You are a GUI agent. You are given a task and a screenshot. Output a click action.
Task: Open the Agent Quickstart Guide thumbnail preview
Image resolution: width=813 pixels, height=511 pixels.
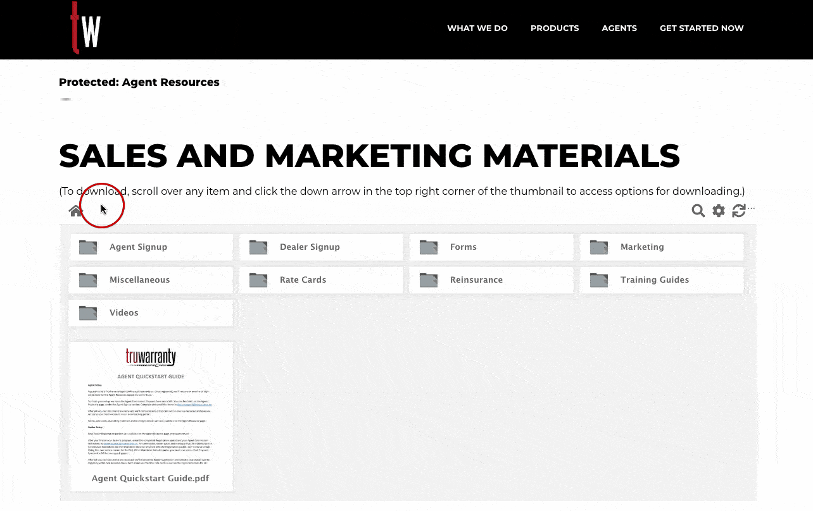pos(151,405)
